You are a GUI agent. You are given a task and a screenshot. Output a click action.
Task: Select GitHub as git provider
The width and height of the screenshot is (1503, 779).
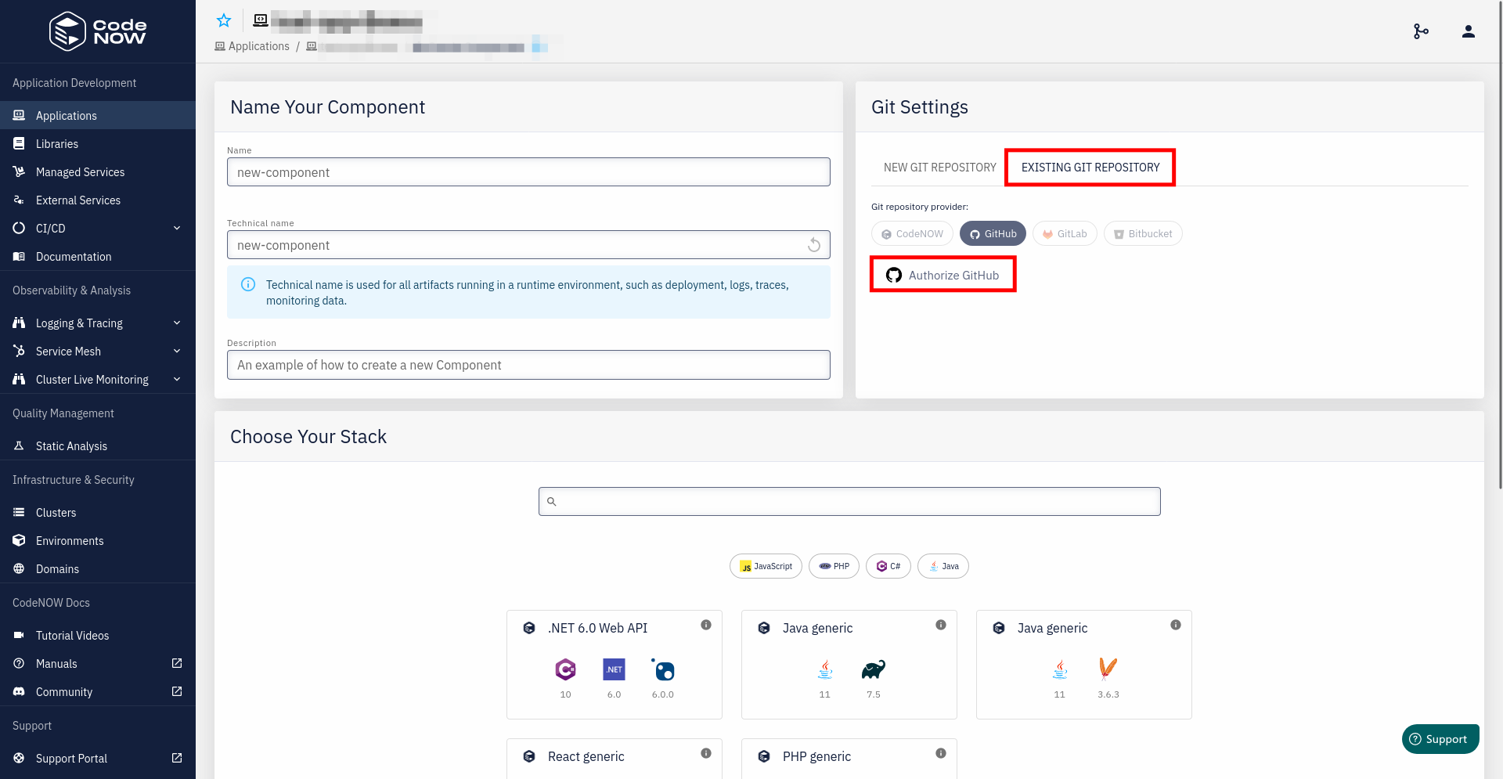click(x=993, y=233)
